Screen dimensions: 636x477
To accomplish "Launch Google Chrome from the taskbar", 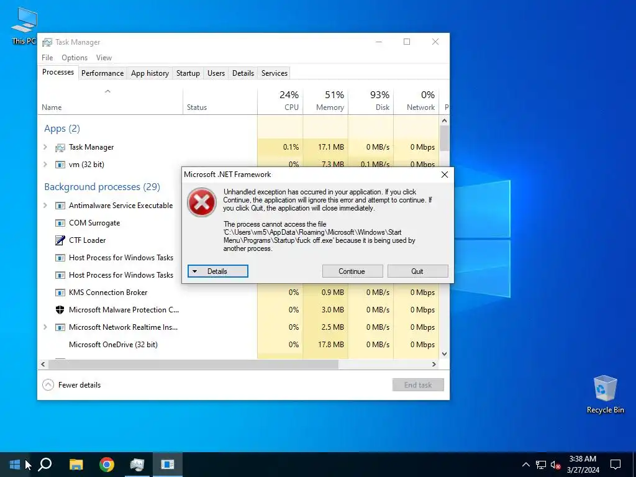I will coord(107,465).
